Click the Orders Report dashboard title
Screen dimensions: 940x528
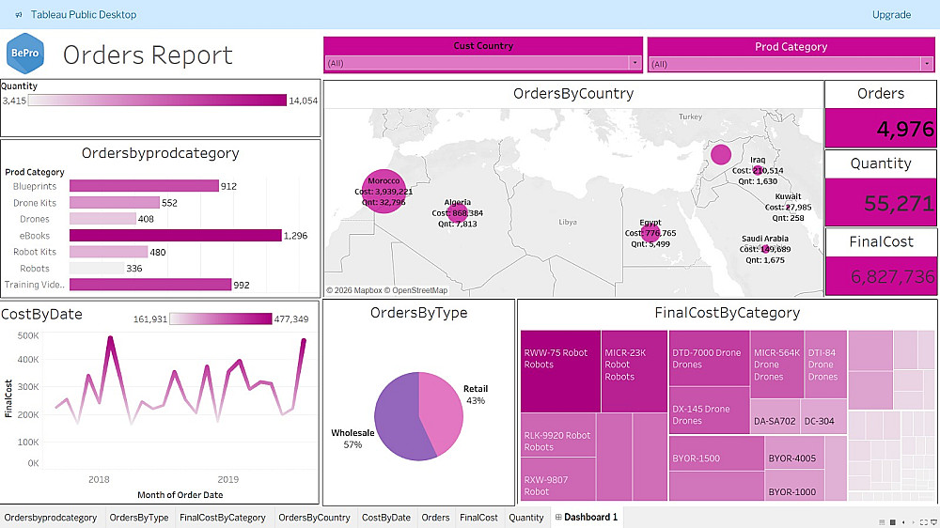(x=148, y=55)
